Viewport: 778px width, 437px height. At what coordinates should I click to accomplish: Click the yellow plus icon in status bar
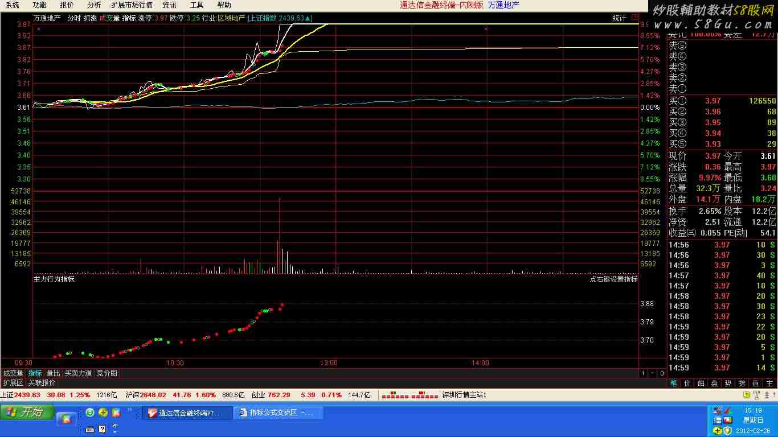[747, 395]
